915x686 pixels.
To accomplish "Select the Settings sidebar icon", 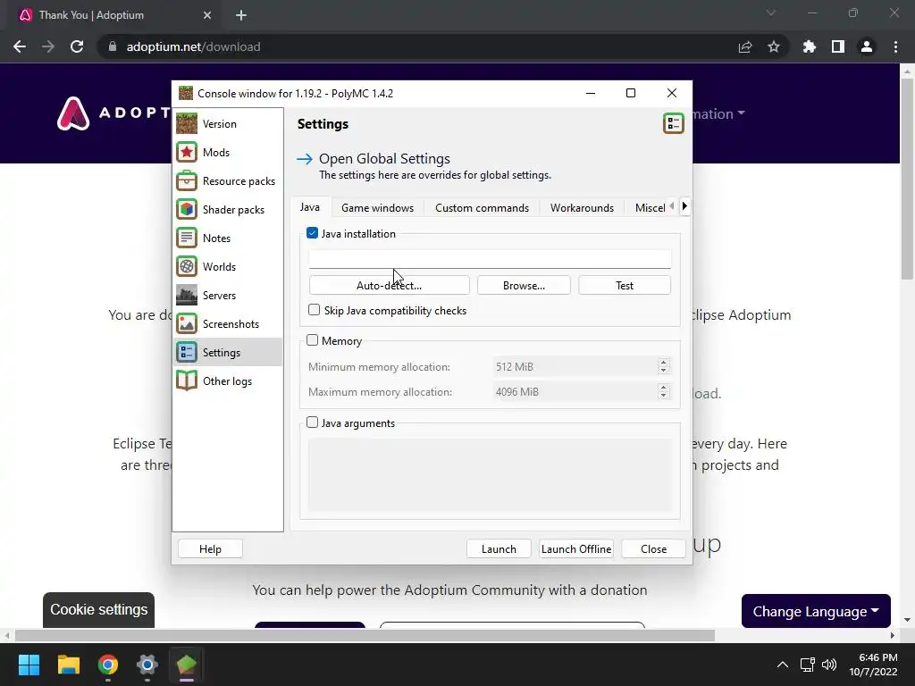I will [x=187, y=352].
